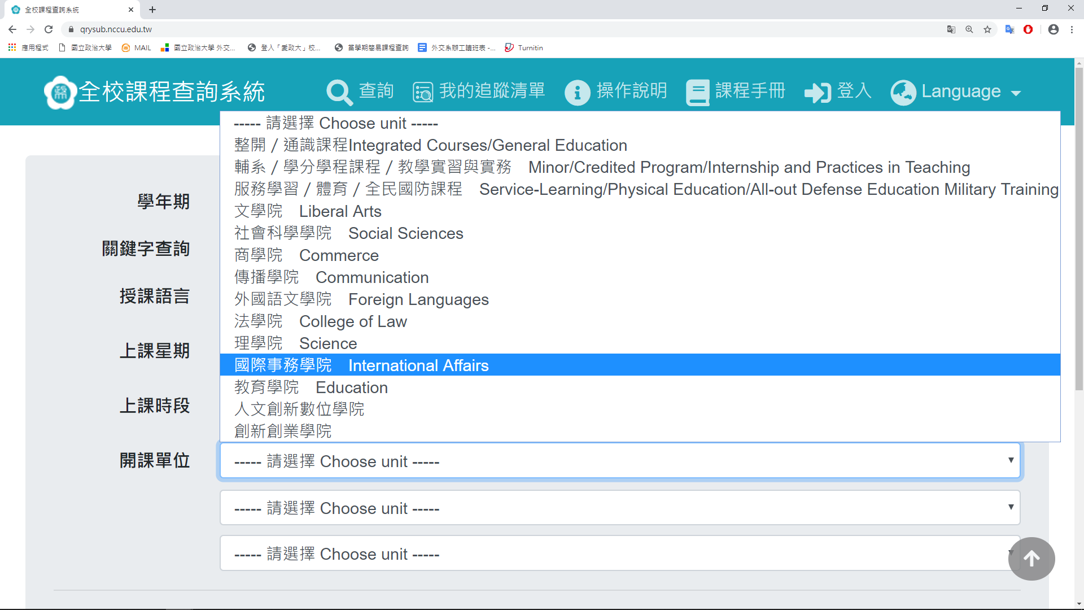This screenshot has height=610, width=1084.
Task: Click the school logo icon
Action: coord(60,92)
